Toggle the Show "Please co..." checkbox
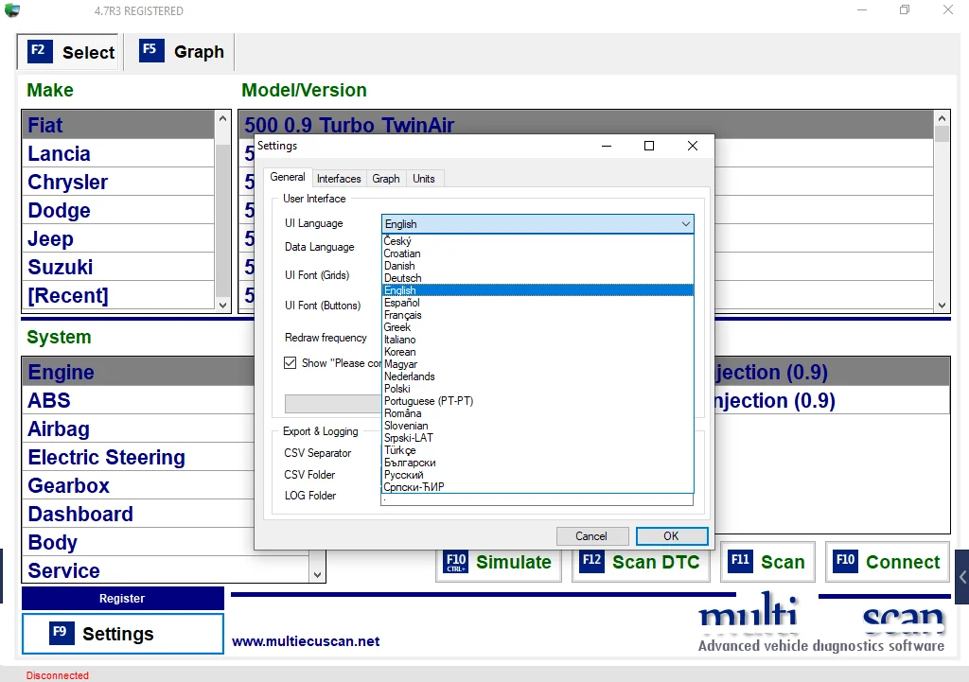The width and height of the screenshot is (969, 682). coord(290,362)
